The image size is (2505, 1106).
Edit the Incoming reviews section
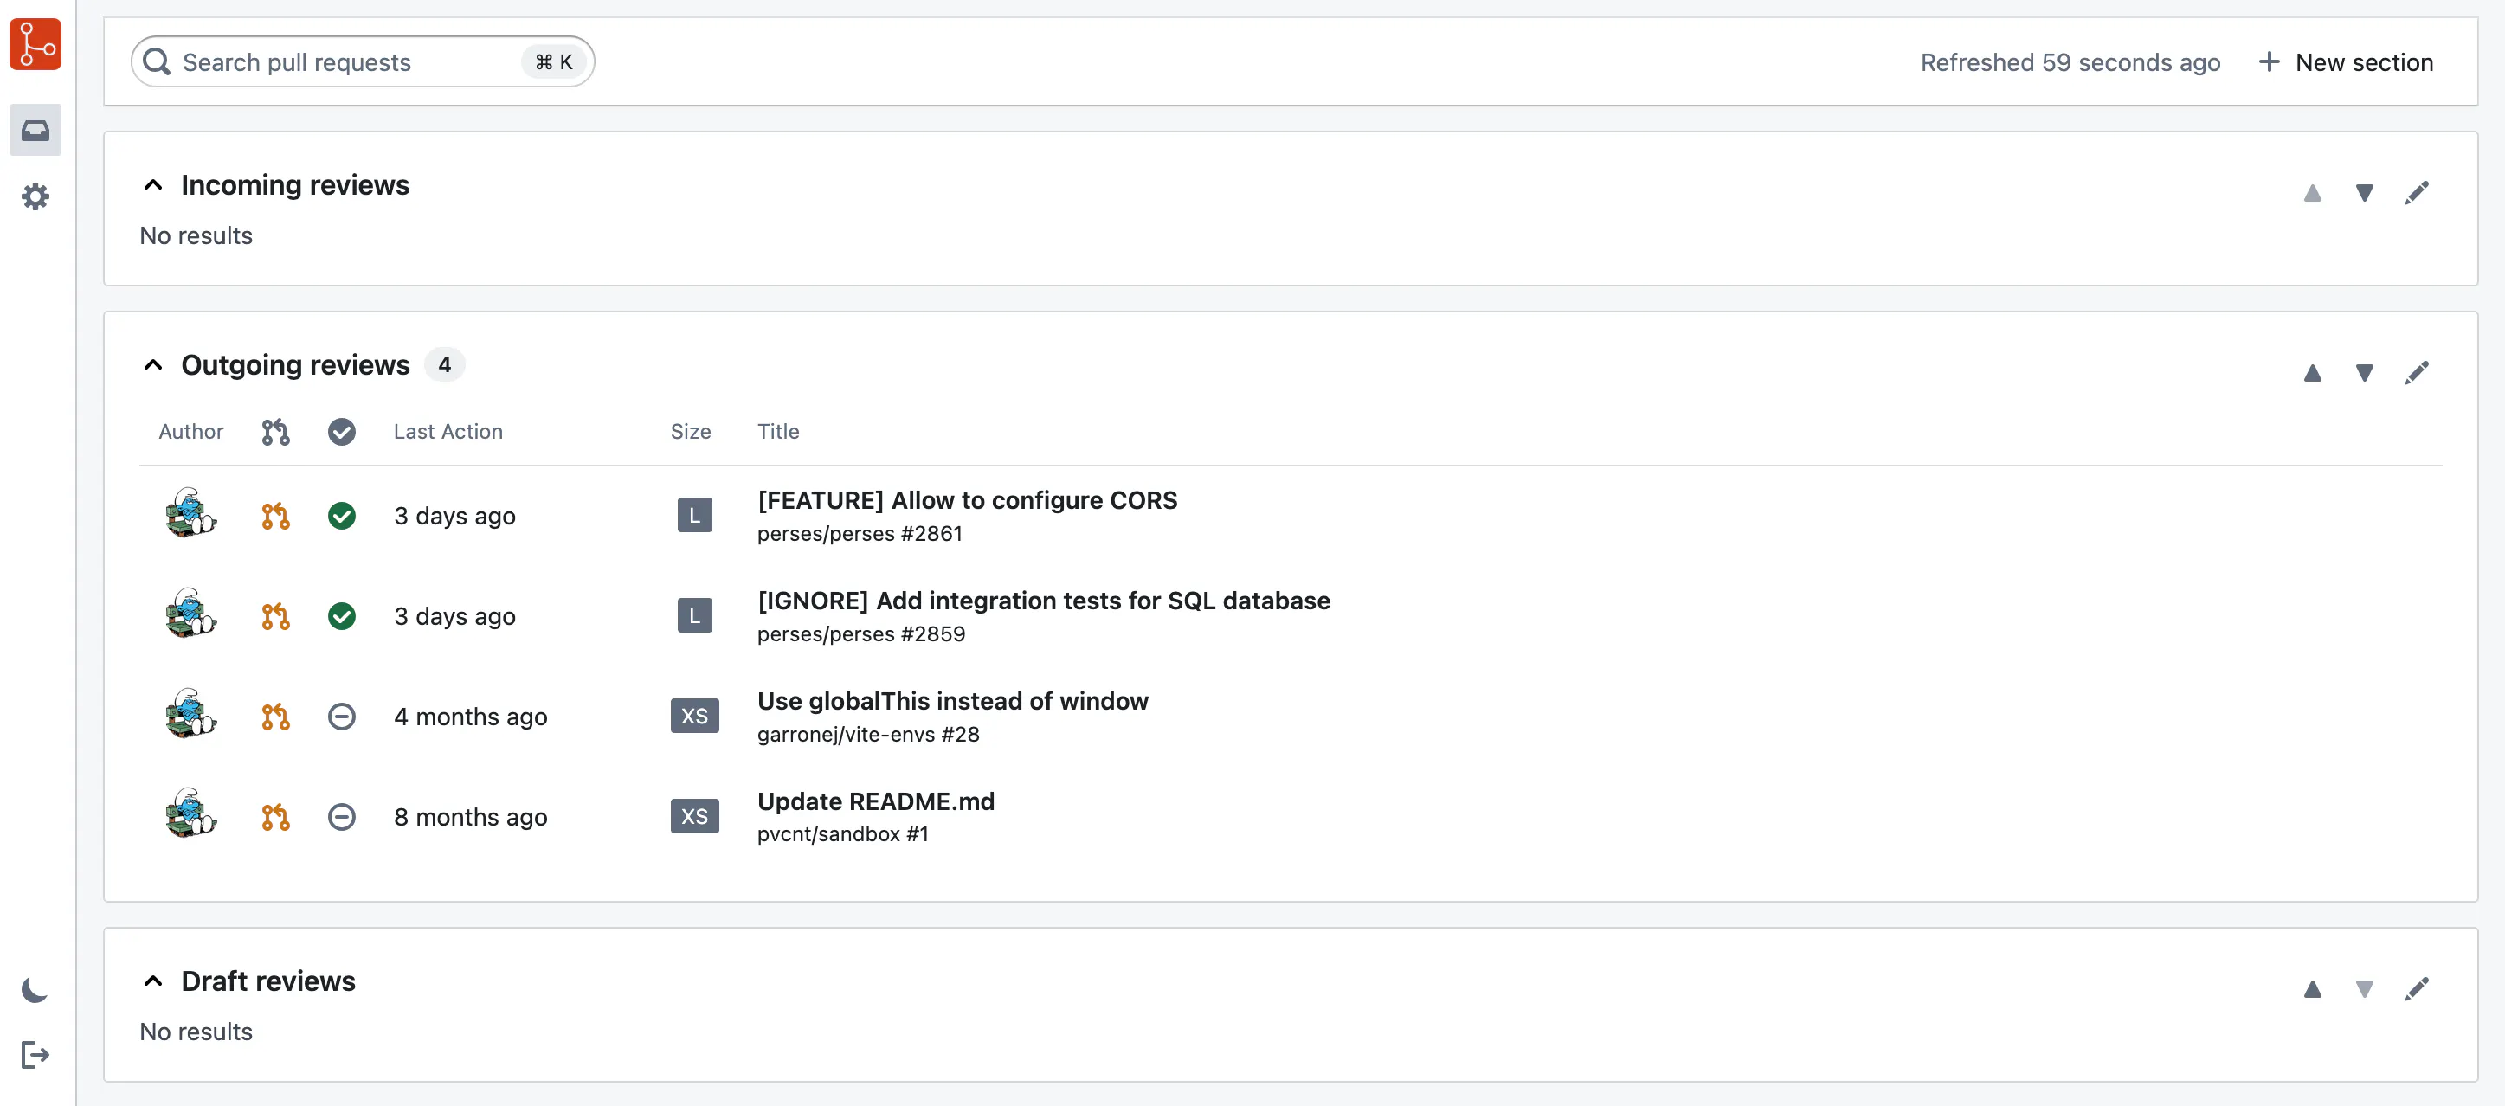pos(2416,192)
